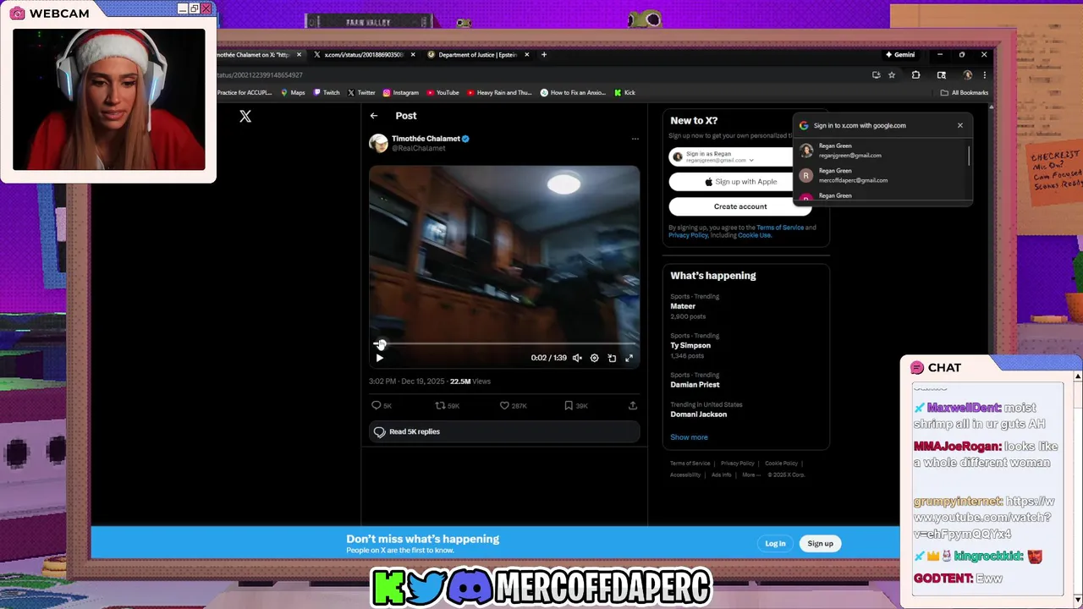
Task: Toggle picture-in-picture on the video
Action: pos(612,358)
